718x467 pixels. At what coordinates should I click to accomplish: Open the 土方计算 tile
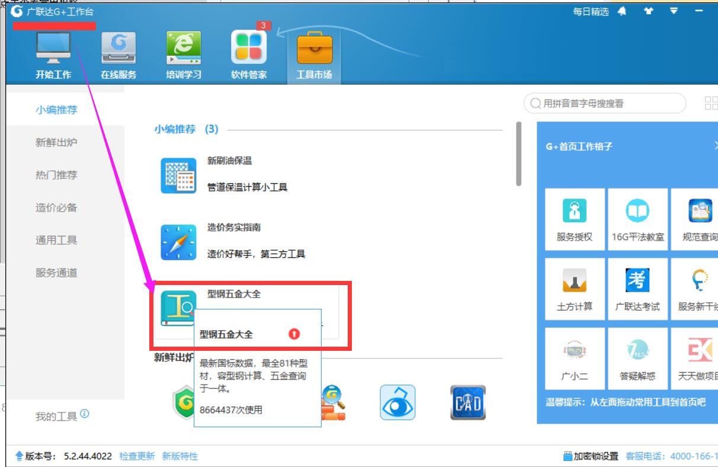575,289
